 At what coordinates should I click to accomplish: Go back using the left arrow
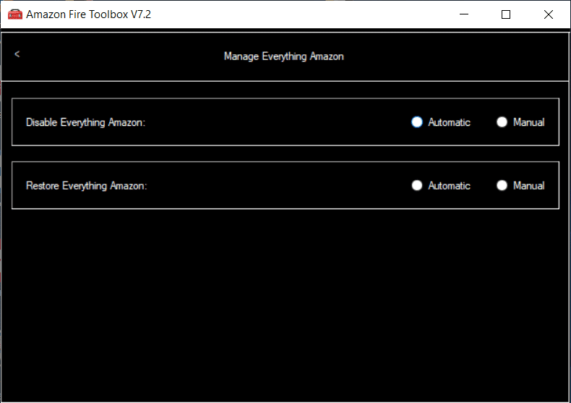[17, 54]
